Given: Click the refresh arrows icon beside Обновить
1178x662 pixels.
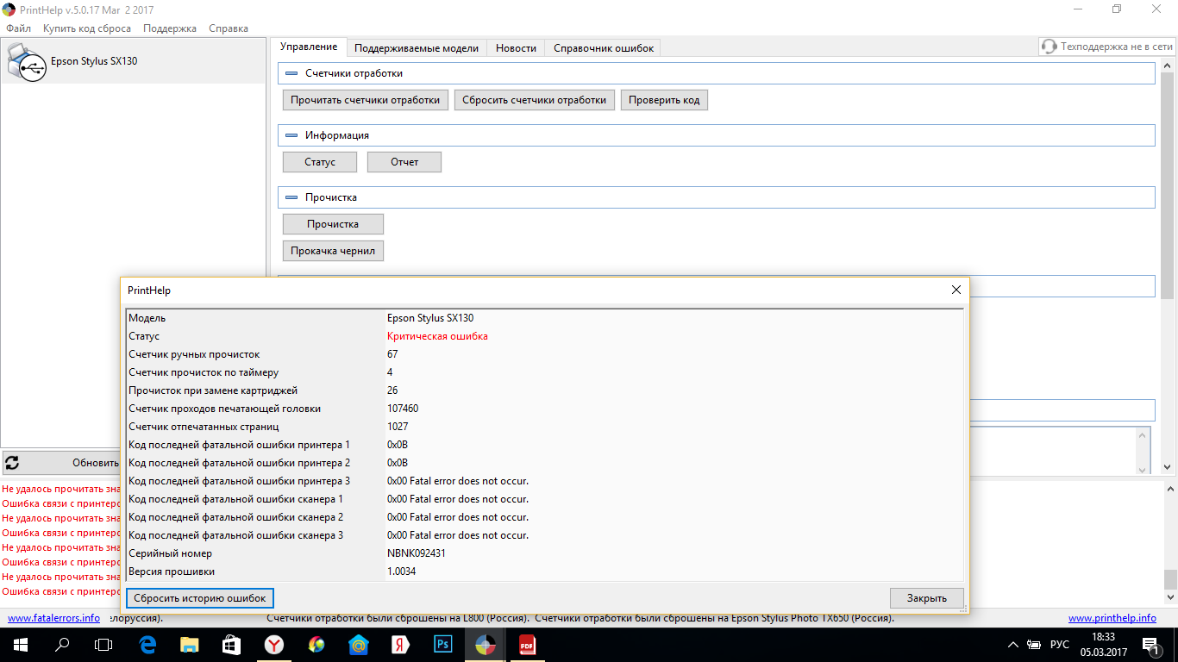Looking at the screenshot, I should pos(12,463).
